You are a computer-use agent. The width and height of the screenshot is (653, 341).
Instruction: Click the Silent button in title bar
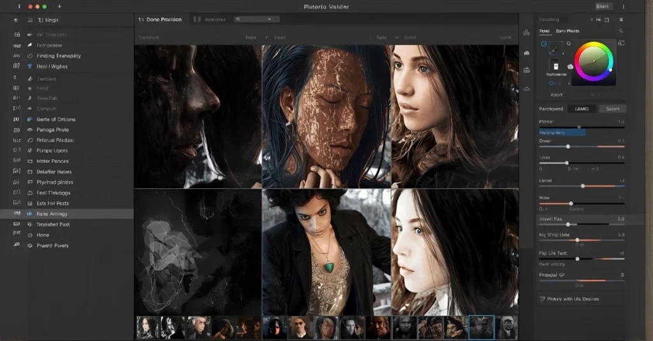(603, 6)
